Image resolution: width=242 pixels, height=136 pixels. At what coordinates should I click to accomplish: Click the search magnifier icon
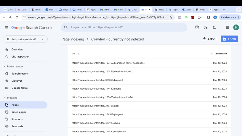click(x=66, y=27)
